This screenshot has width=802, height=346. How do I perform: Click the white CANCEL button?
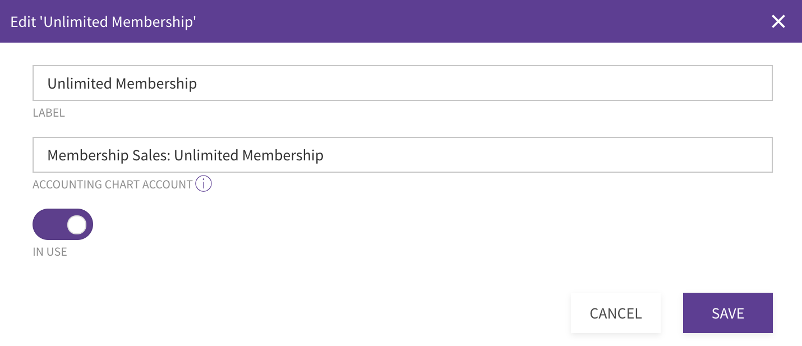(x=616, y=313)
